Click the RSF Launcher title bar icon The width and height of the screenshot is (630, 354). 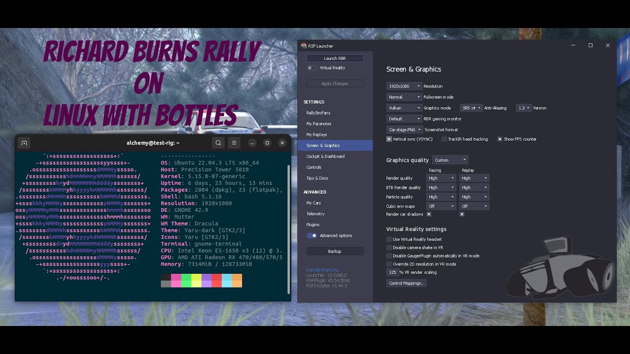pos(304,46)
